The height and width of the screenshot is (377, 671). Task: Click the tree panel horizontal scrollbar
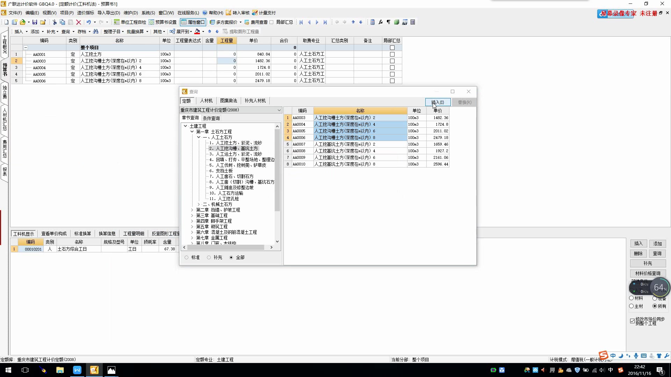pyautogui.click(x=226, y=247)
